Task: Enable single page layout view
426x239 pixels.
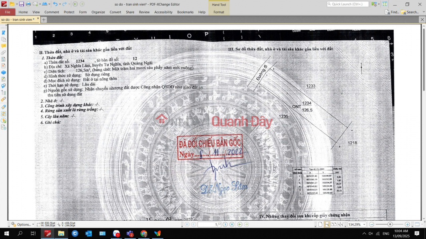Action: pyautogui.click(x=320, y=225)
